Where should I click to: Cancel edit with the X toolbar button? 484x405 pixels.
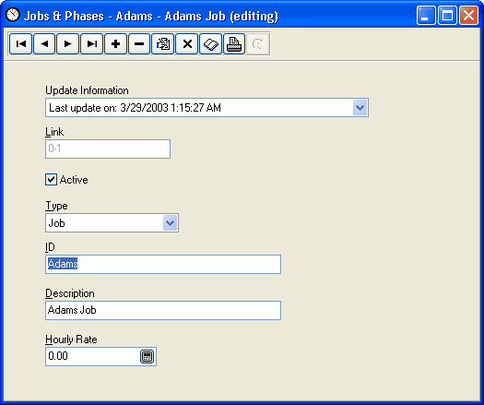tap(187, 44)
